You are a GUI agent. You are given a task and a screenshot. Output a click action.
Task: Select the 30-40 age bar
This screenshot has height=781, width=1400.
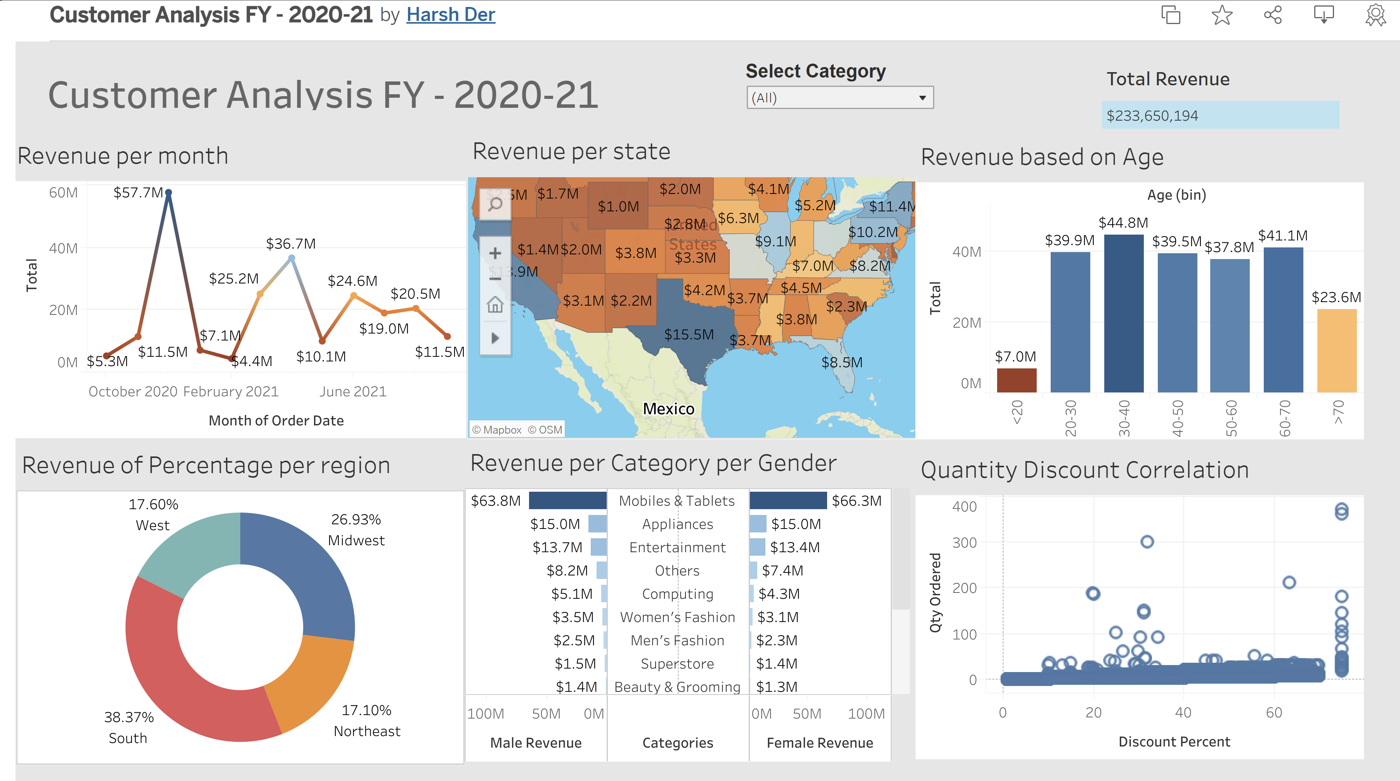[1125, 315]
